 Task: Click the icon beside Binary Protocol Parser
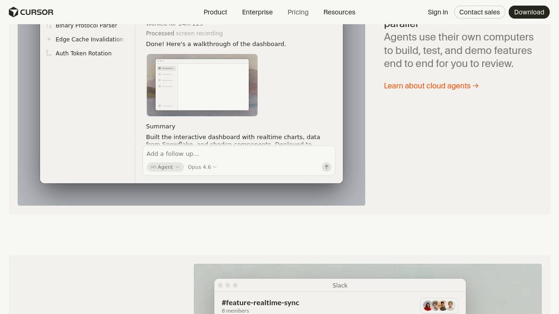pyautogui.click(x=48, y=26)
